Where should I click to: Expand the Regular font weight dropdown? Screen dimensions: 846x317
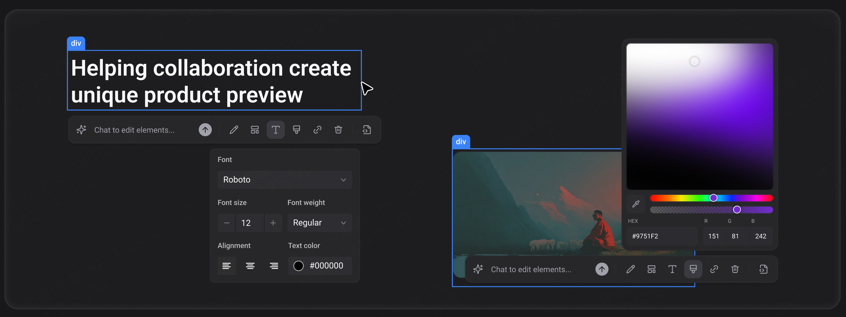319,223
